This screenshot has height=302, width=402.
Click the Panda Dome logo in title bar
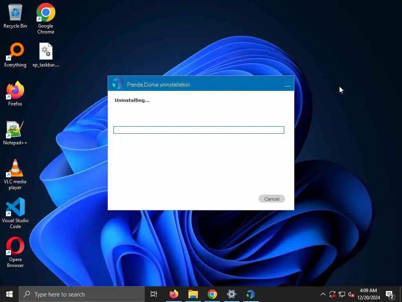pyautogui.click(x=118, y=84)
